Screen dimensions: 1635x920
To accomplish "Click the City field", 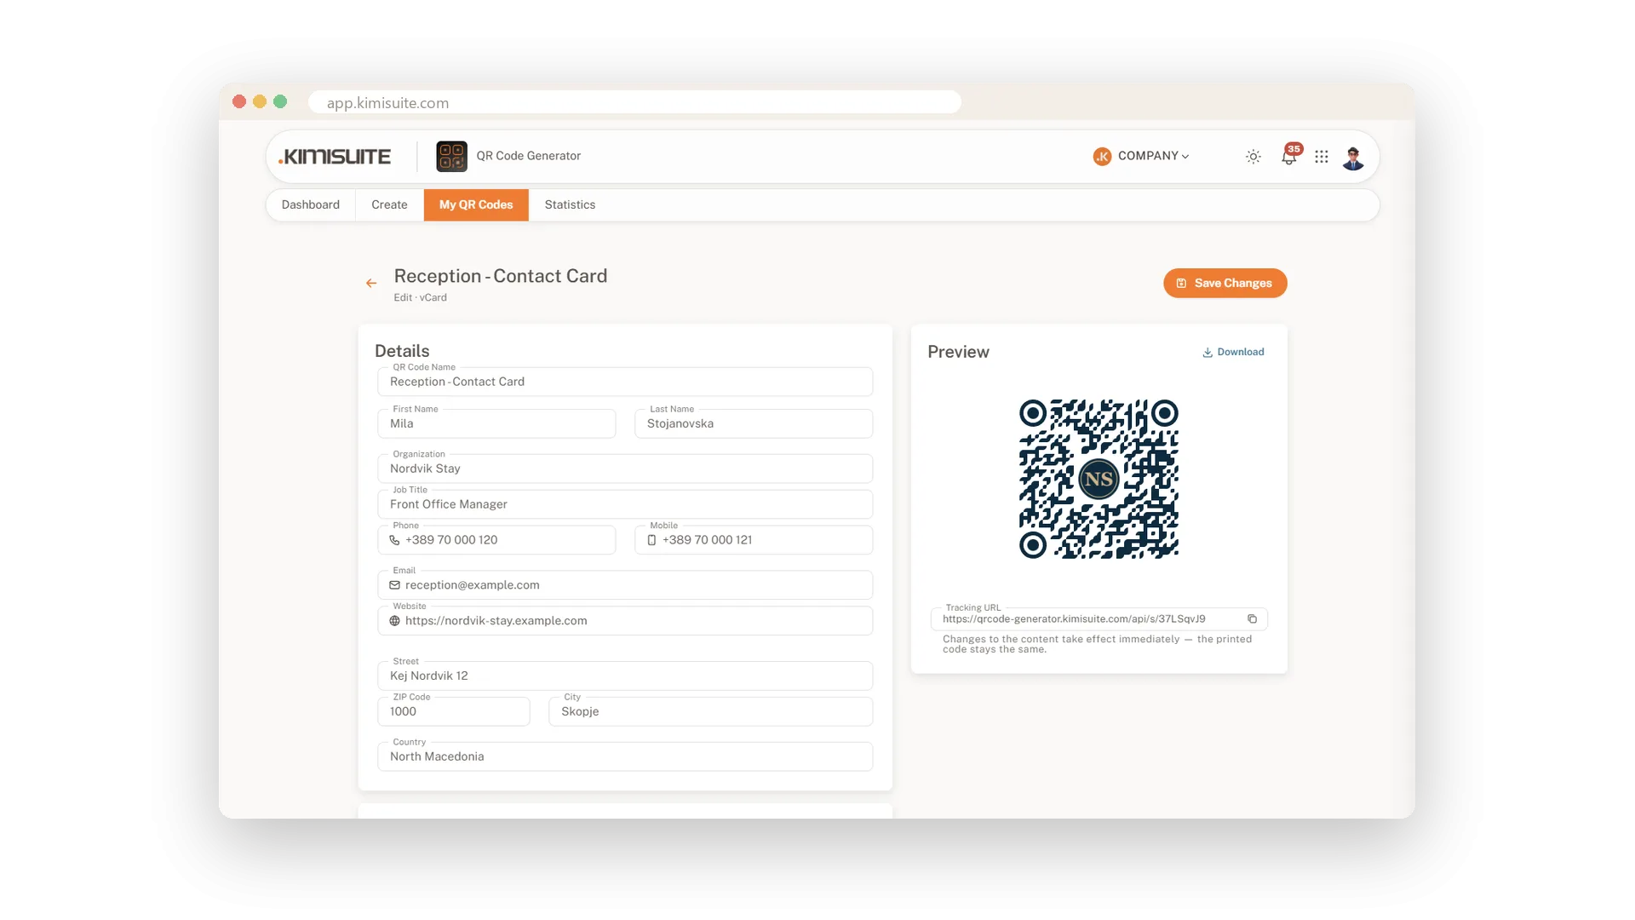I will (711, 711).
